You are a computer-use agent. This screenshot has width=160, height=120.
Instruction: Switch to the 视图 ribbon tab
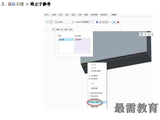pos(86,15)
